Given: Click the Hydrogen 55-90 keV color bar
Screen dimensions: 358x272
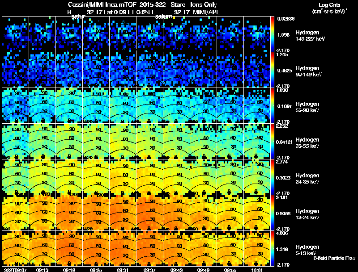Looking at the screenshot, I should click(272, 105).
